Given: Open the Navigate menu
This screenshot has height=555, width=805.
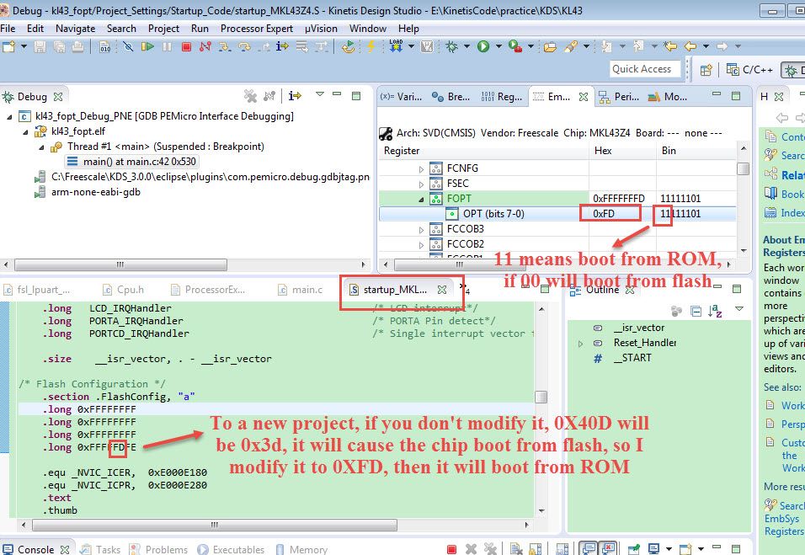Looking at the screenshot, I should (76, 29).
